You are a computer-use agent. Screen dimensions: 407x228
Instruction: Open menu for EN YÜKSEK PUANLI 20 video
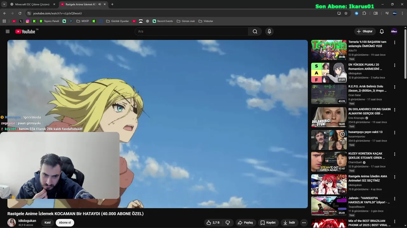point(395,65)
